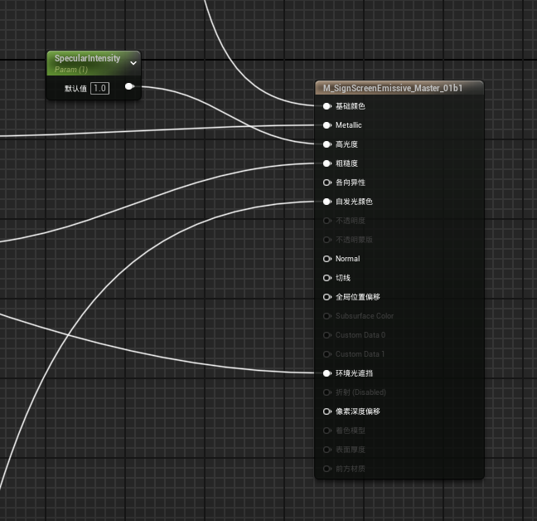The image size is (537, 521).
Task: Click the disabled 不透明度 pin
Action: [x=327, y=221]
